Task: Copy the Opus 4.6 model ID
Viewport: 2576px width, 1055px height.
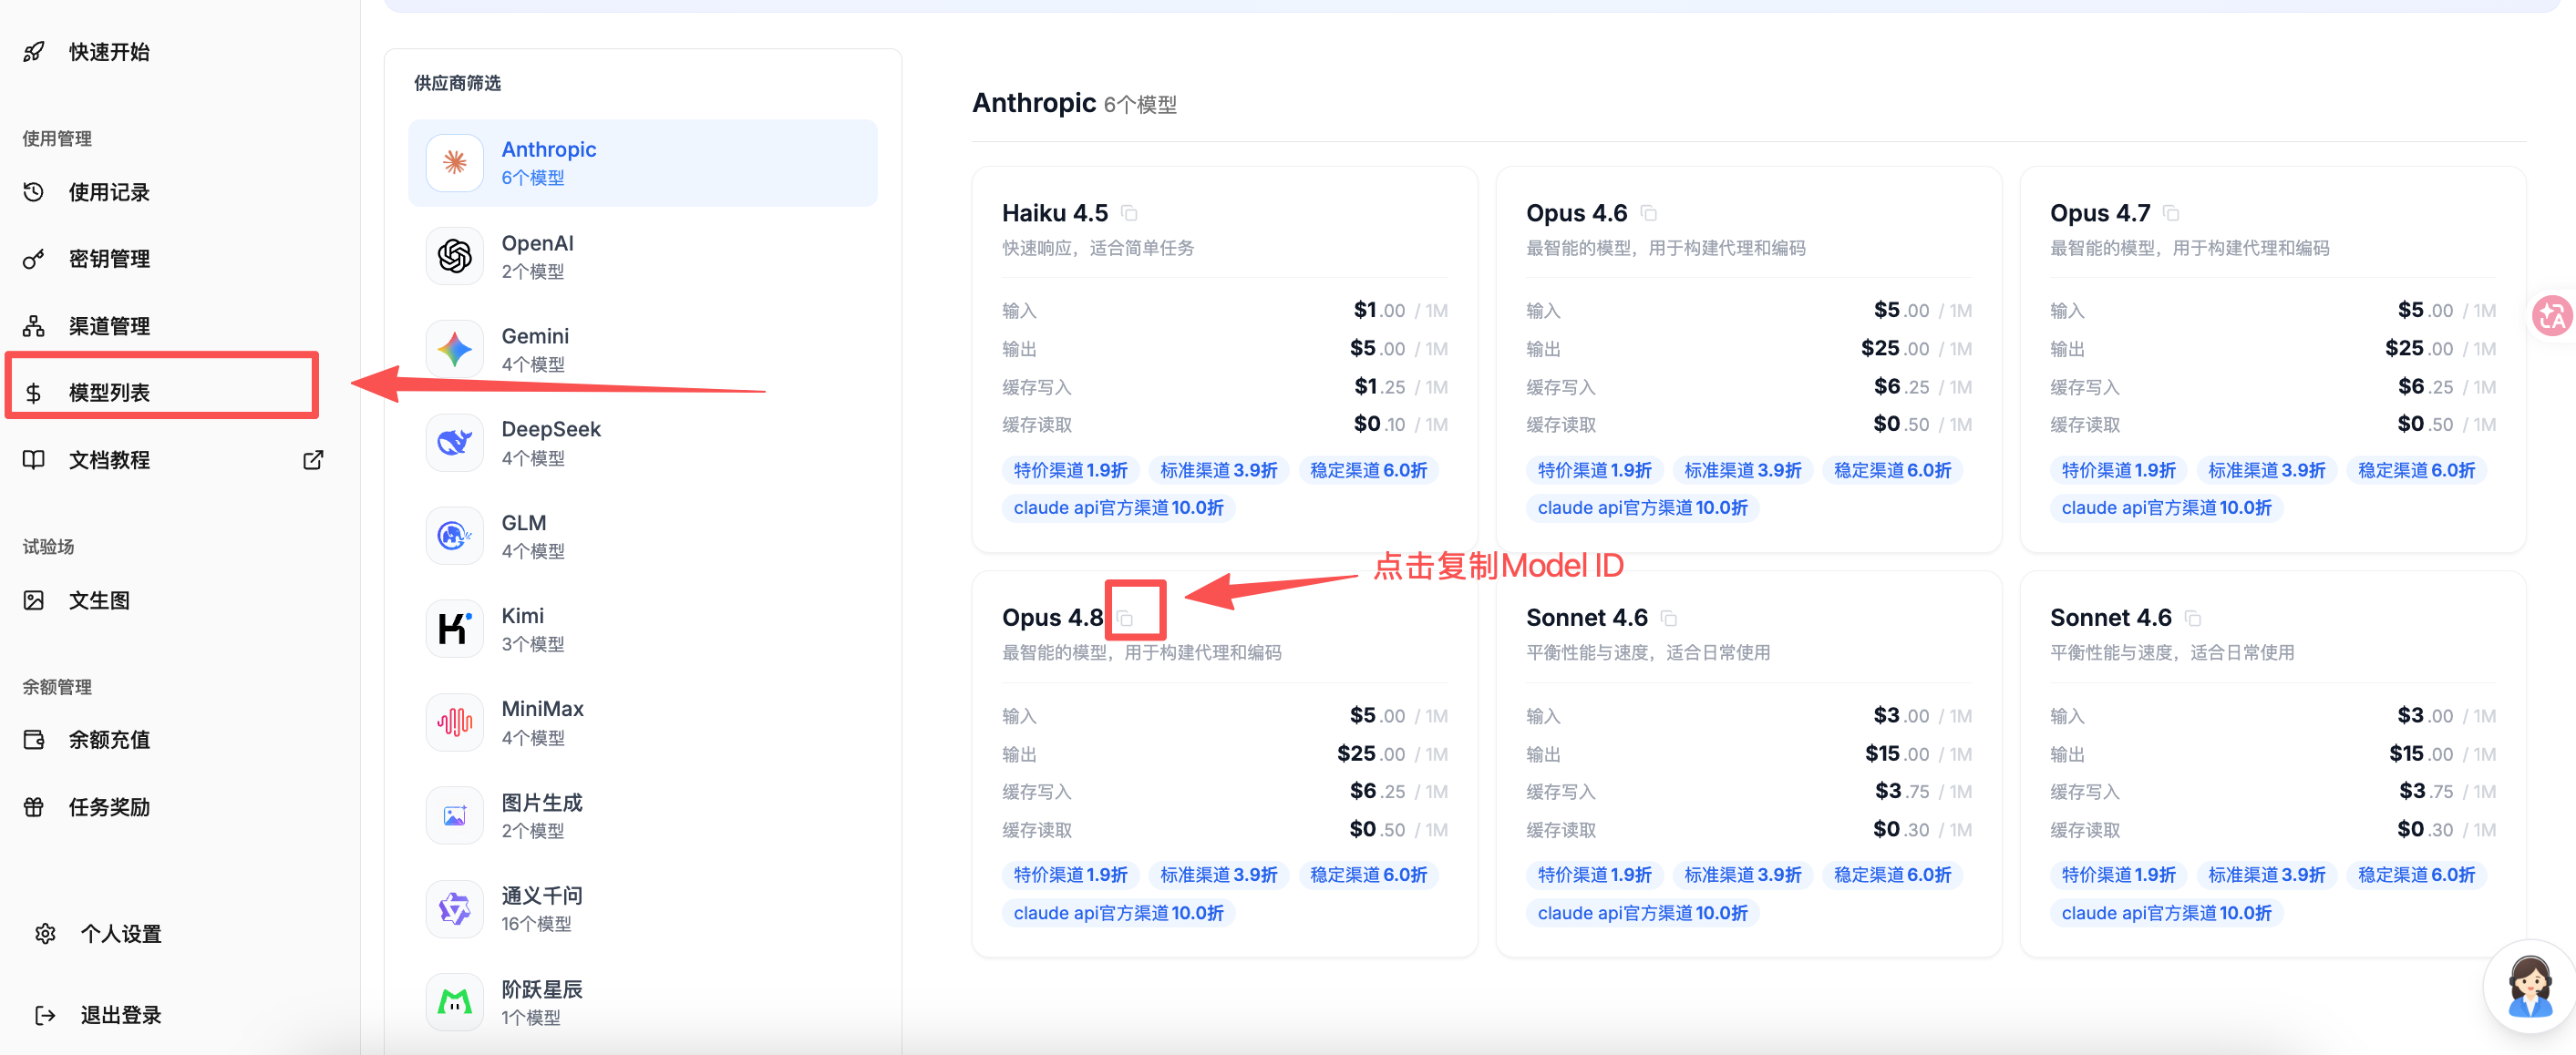Action: 1649,214
